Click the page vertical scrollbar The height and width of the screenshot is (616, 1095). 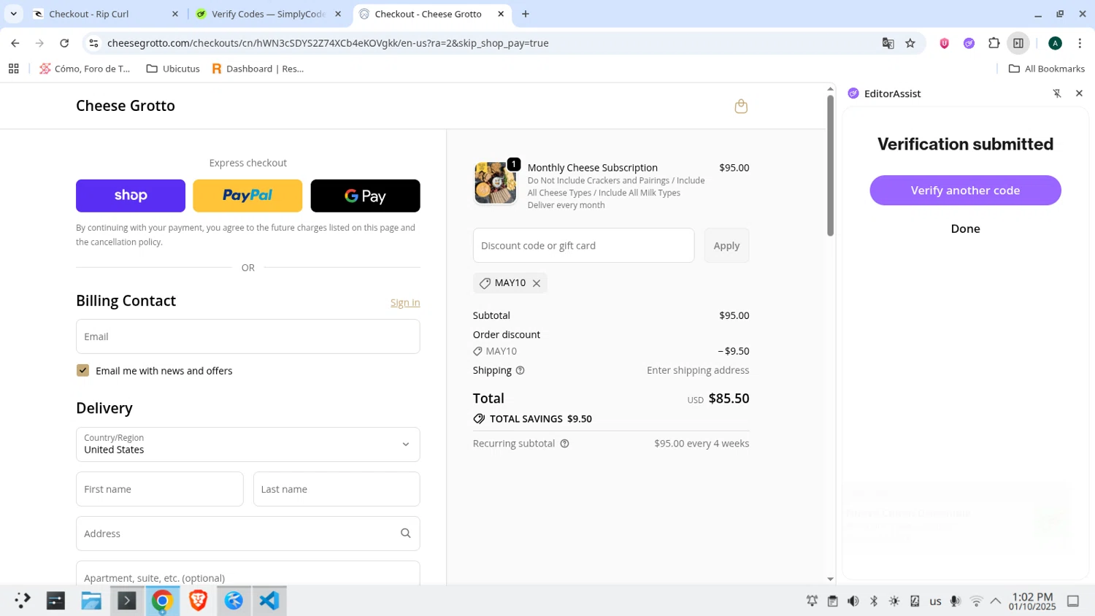(x=830, y=166)
